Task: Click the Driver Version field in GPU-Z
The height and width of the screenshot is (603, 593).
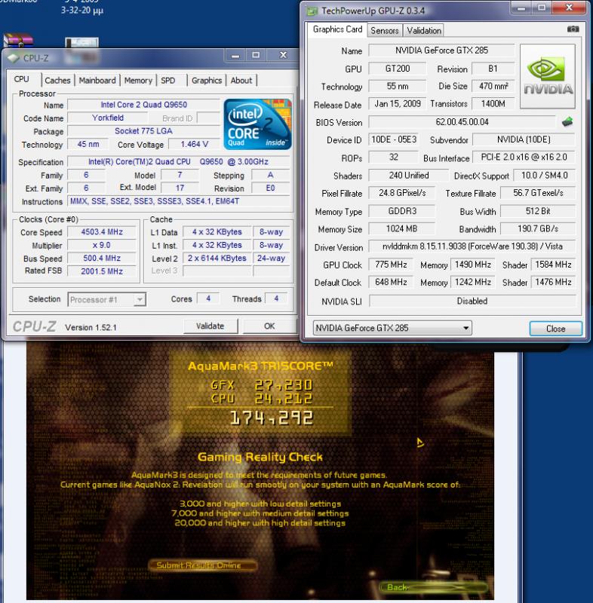Action: (x=472, y=246)
